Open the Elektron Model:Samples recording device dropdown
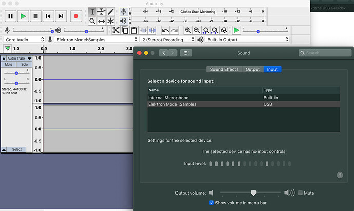The width and height of the screenshot is (354, 211). click(96, 40)
